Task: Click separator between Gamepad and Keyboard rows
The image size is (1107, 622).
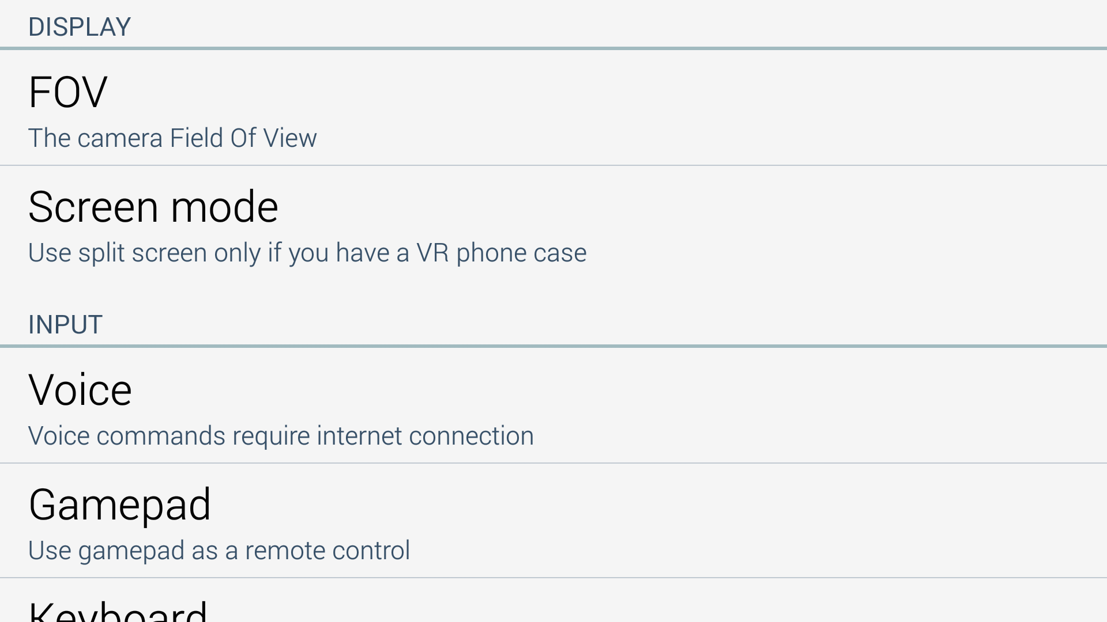Action: click(553, 578)
